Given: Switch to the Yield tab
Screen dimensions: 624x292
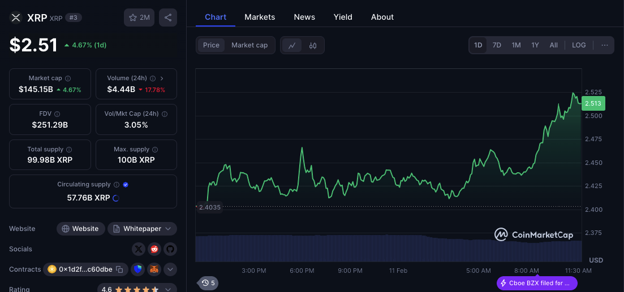Looking at the screenshot, I should point(343,17).
